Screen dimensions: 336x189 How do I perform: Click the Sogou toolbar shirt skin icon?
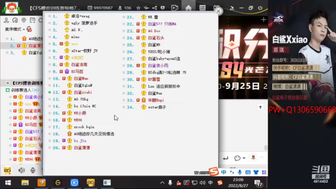coord(256,172)
